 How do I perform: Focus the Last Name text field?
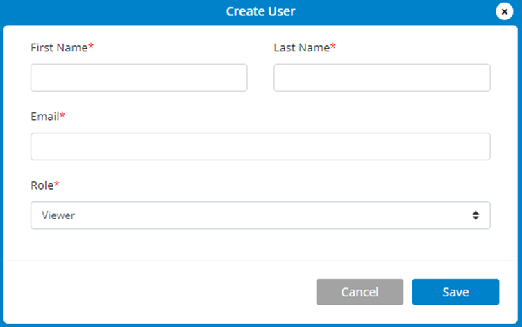tap(382, 78)
